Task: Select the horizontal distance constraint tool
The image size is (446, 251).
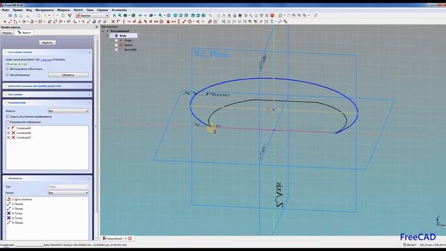Action: [x=174, y=22]
